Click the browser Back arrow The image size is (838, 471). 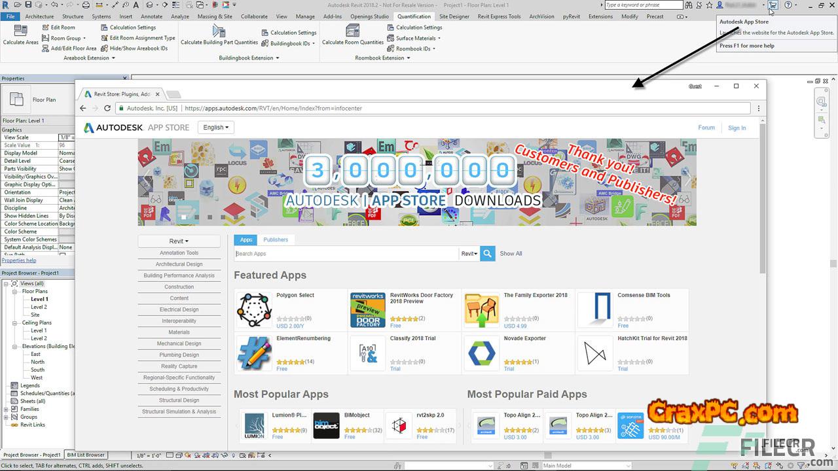click(x=83, y=109)
